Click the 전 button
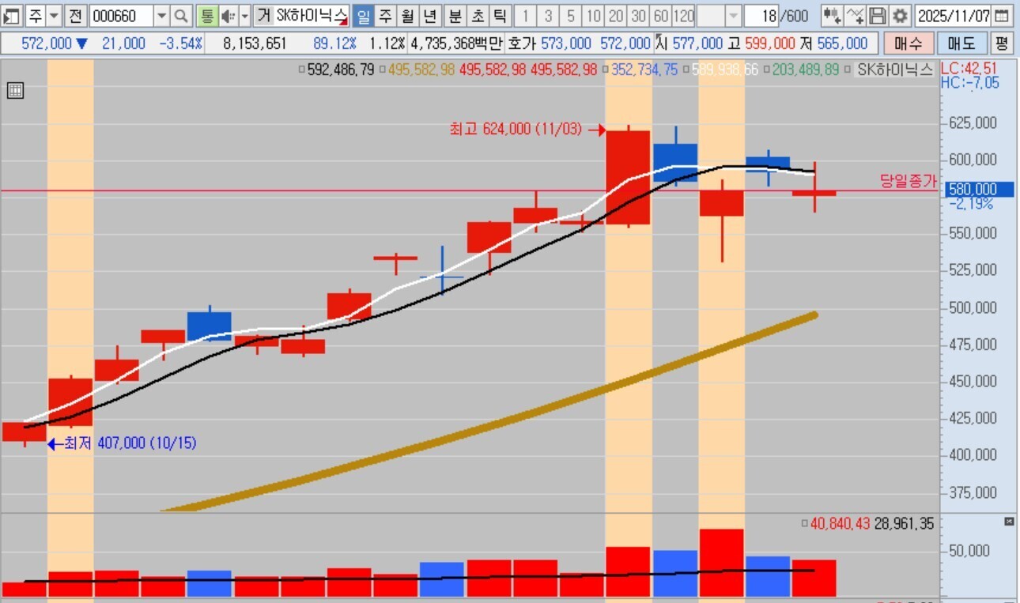Viewport: 1020px width, 603px height. [x=75, y=16]
